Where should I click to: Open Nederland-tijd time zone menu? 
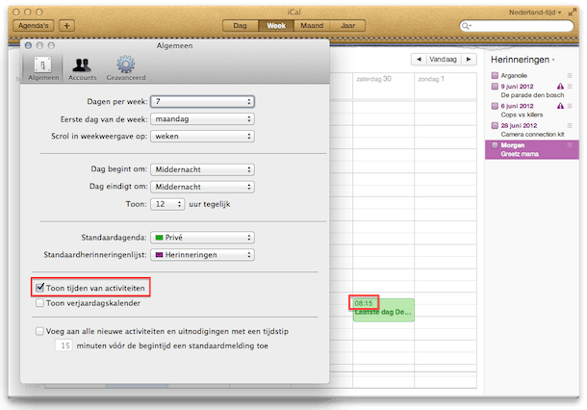[535, 13]
